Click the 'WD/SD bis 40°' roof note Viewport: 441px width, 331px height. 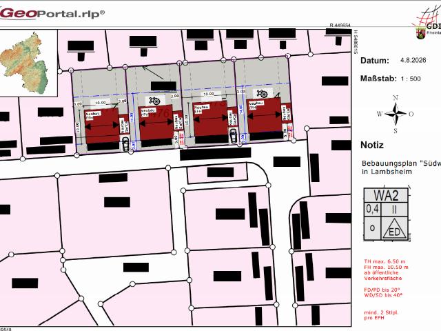click(x=383, y=295)
